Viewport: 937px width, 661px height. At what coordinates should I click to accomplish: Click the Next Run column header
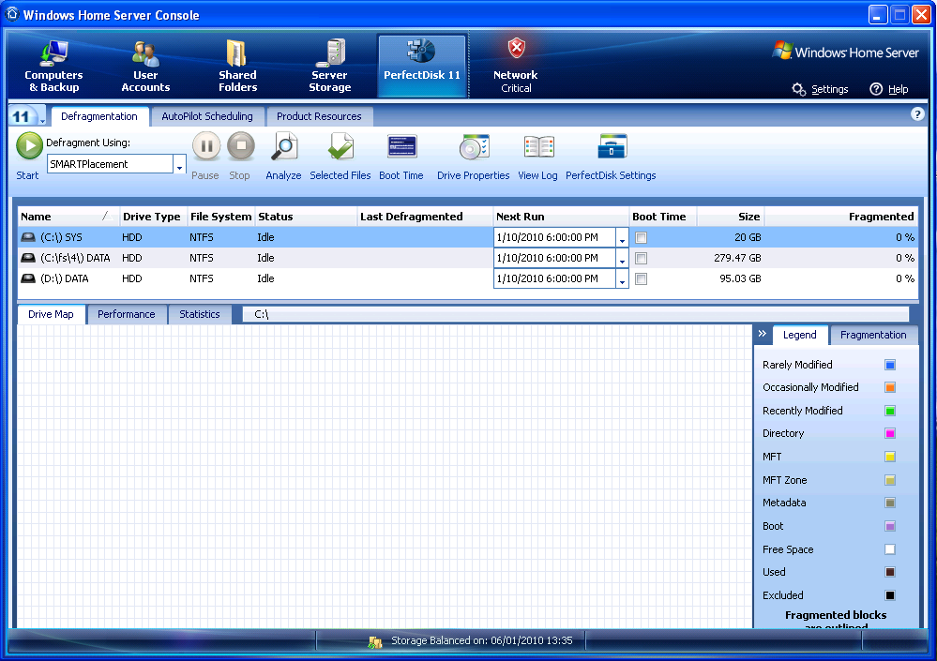coord(561,217)
